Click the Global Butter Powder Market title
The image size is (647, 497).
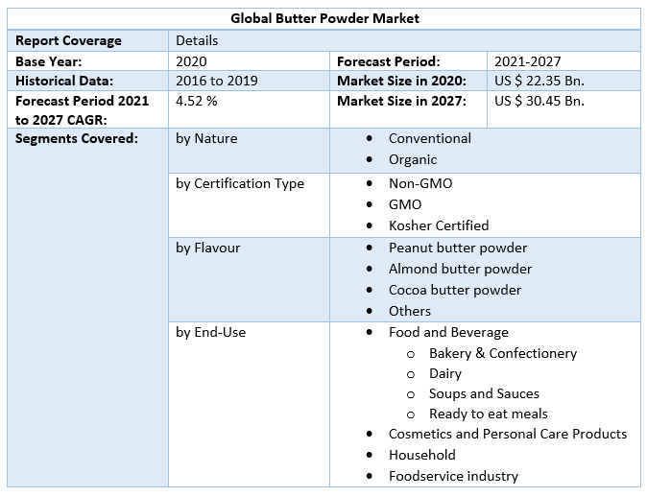pyautogui.click(x=324, y=18)
